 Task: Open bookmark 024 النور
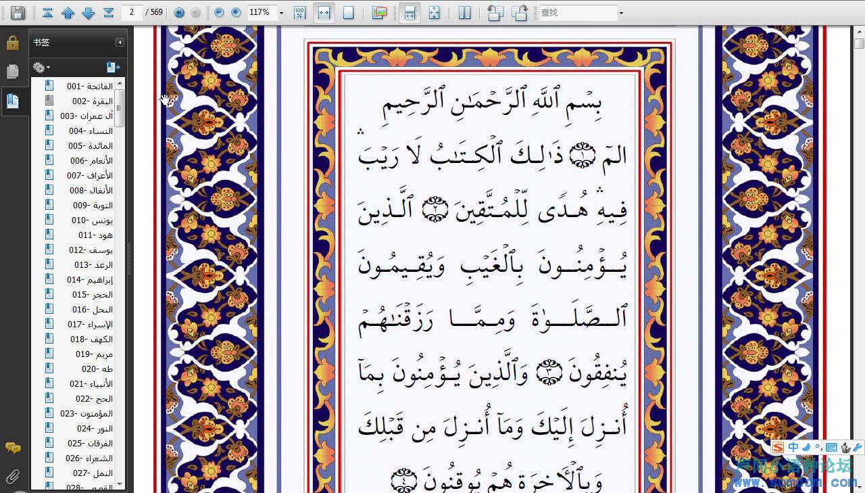click(95, 429)
